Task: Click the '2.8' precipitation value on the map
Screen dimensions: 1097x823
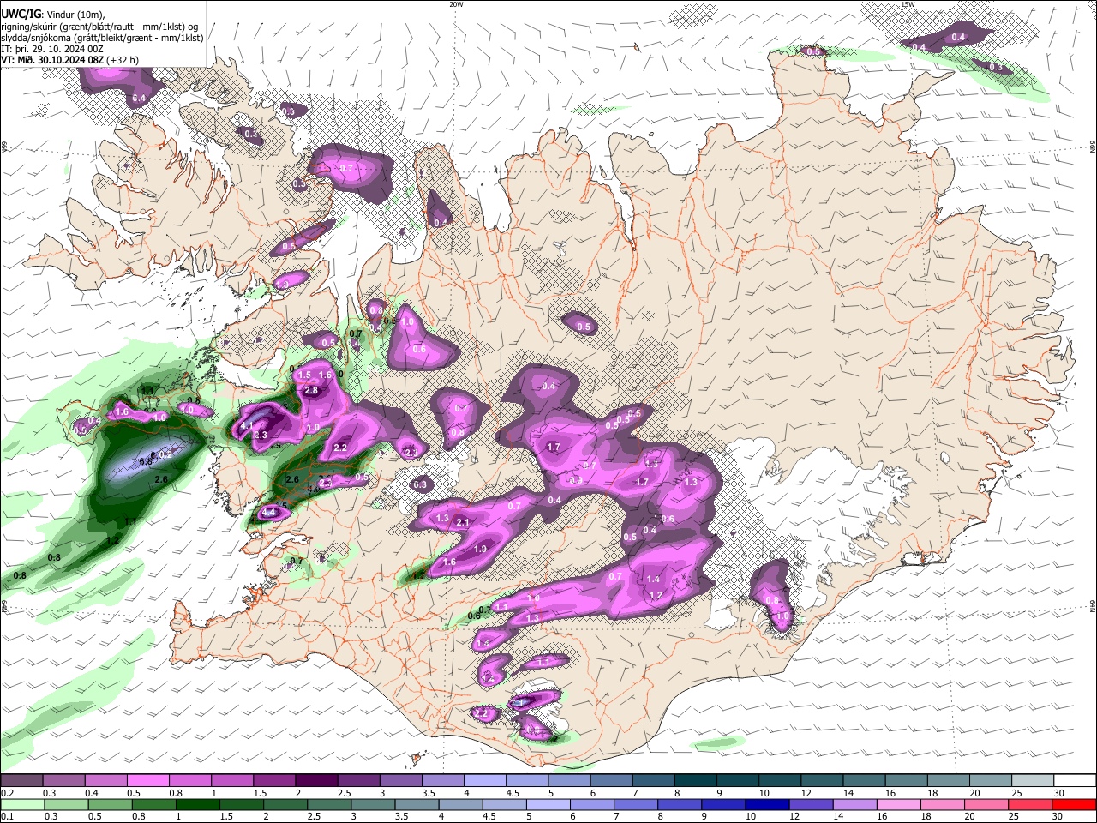Action: (311, 390)
